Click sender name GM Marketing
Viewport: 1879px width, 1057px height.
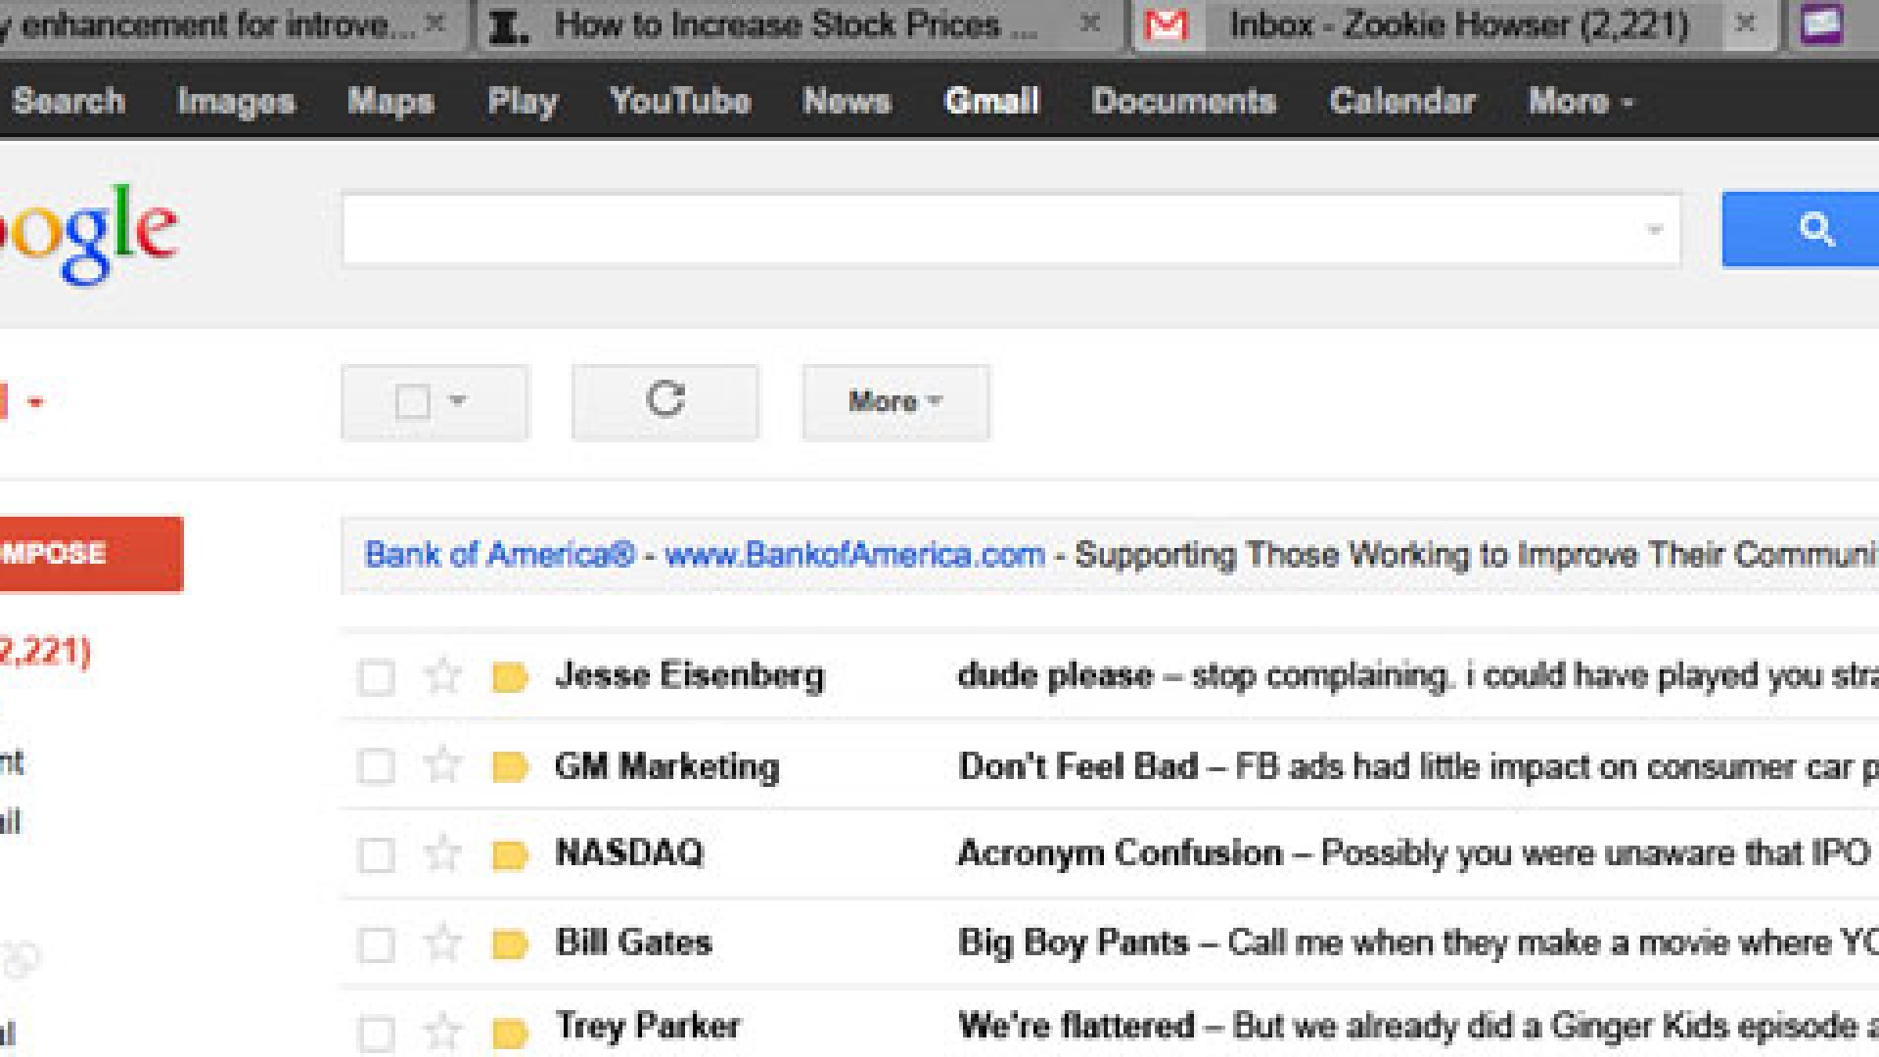click(x=667, y=765)
